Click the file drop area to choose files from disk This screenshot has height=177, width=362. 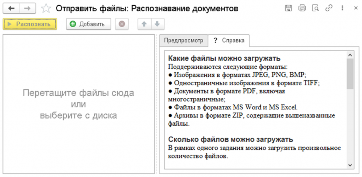point(79,104)
